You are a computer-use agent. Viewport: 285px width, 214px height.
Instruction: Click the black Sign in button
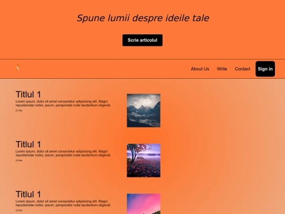265,69
